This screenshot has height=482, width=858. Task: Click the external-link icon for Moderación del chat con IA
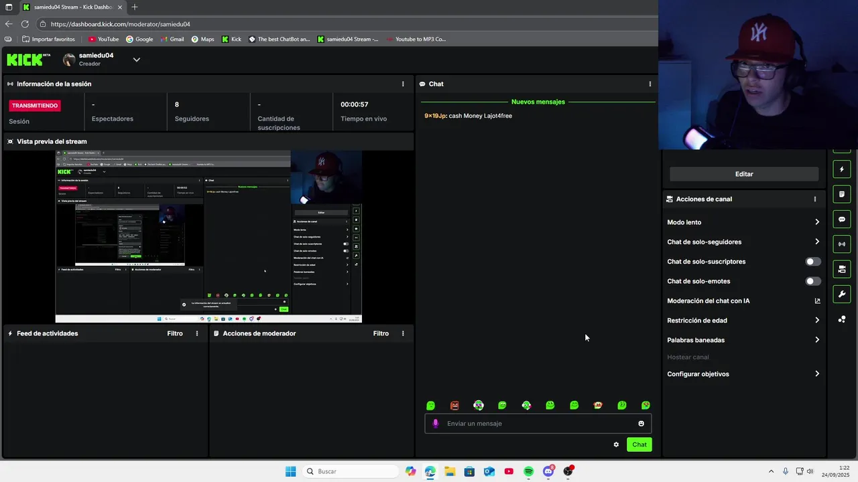[x=817, y=301]
